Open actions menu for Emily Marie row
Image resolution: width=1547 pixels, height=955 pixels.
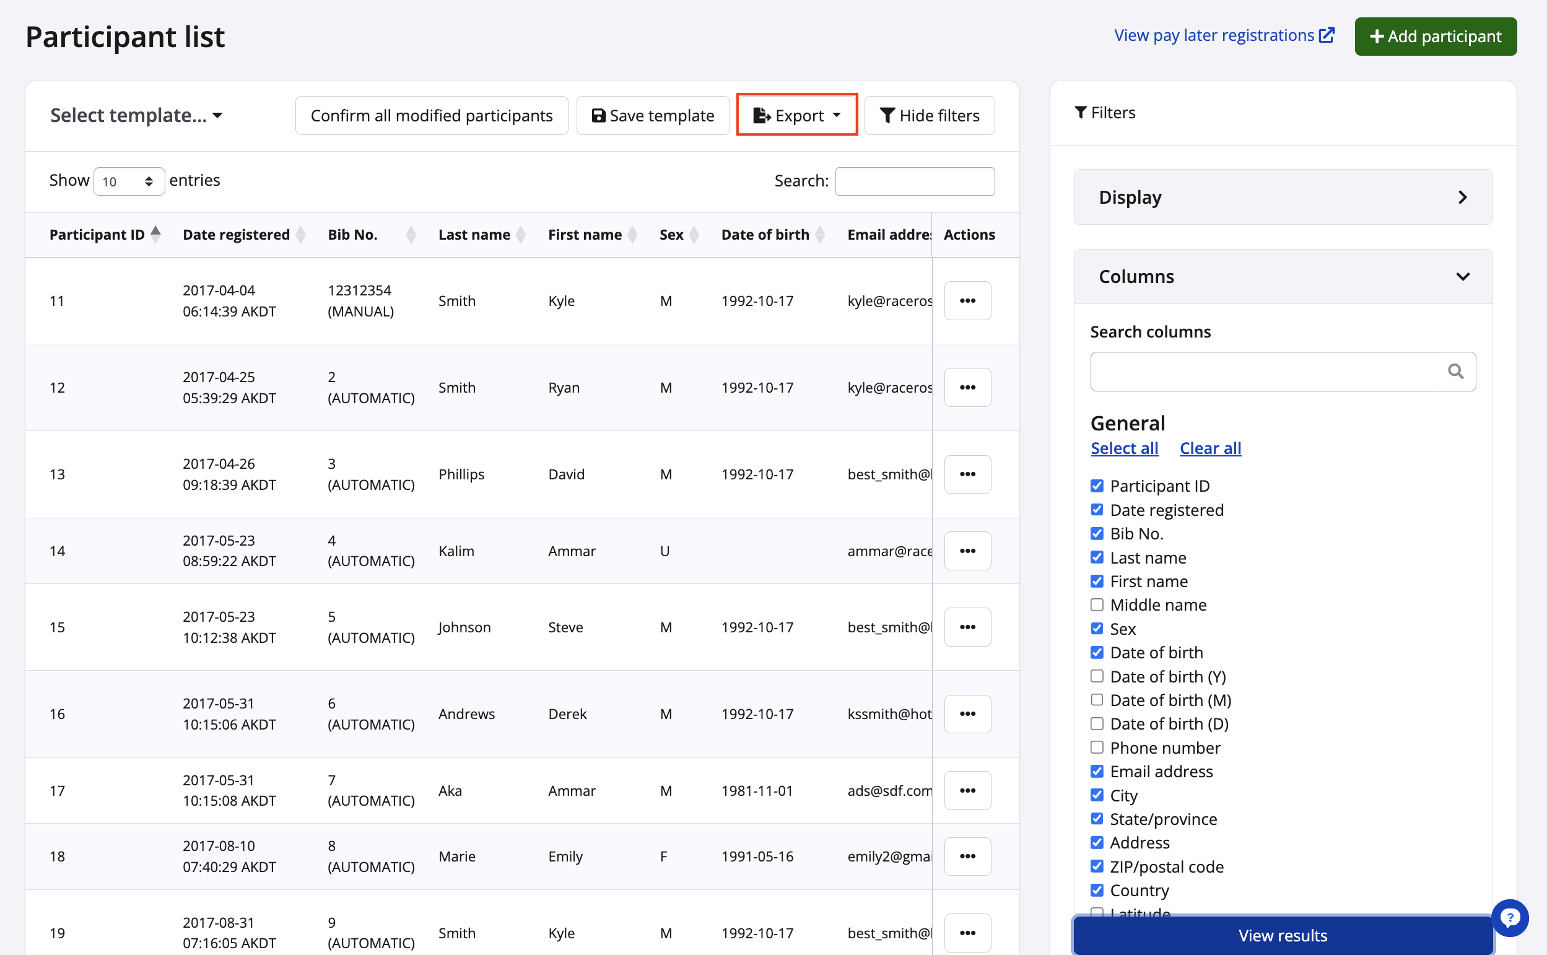tap(967, 856)
